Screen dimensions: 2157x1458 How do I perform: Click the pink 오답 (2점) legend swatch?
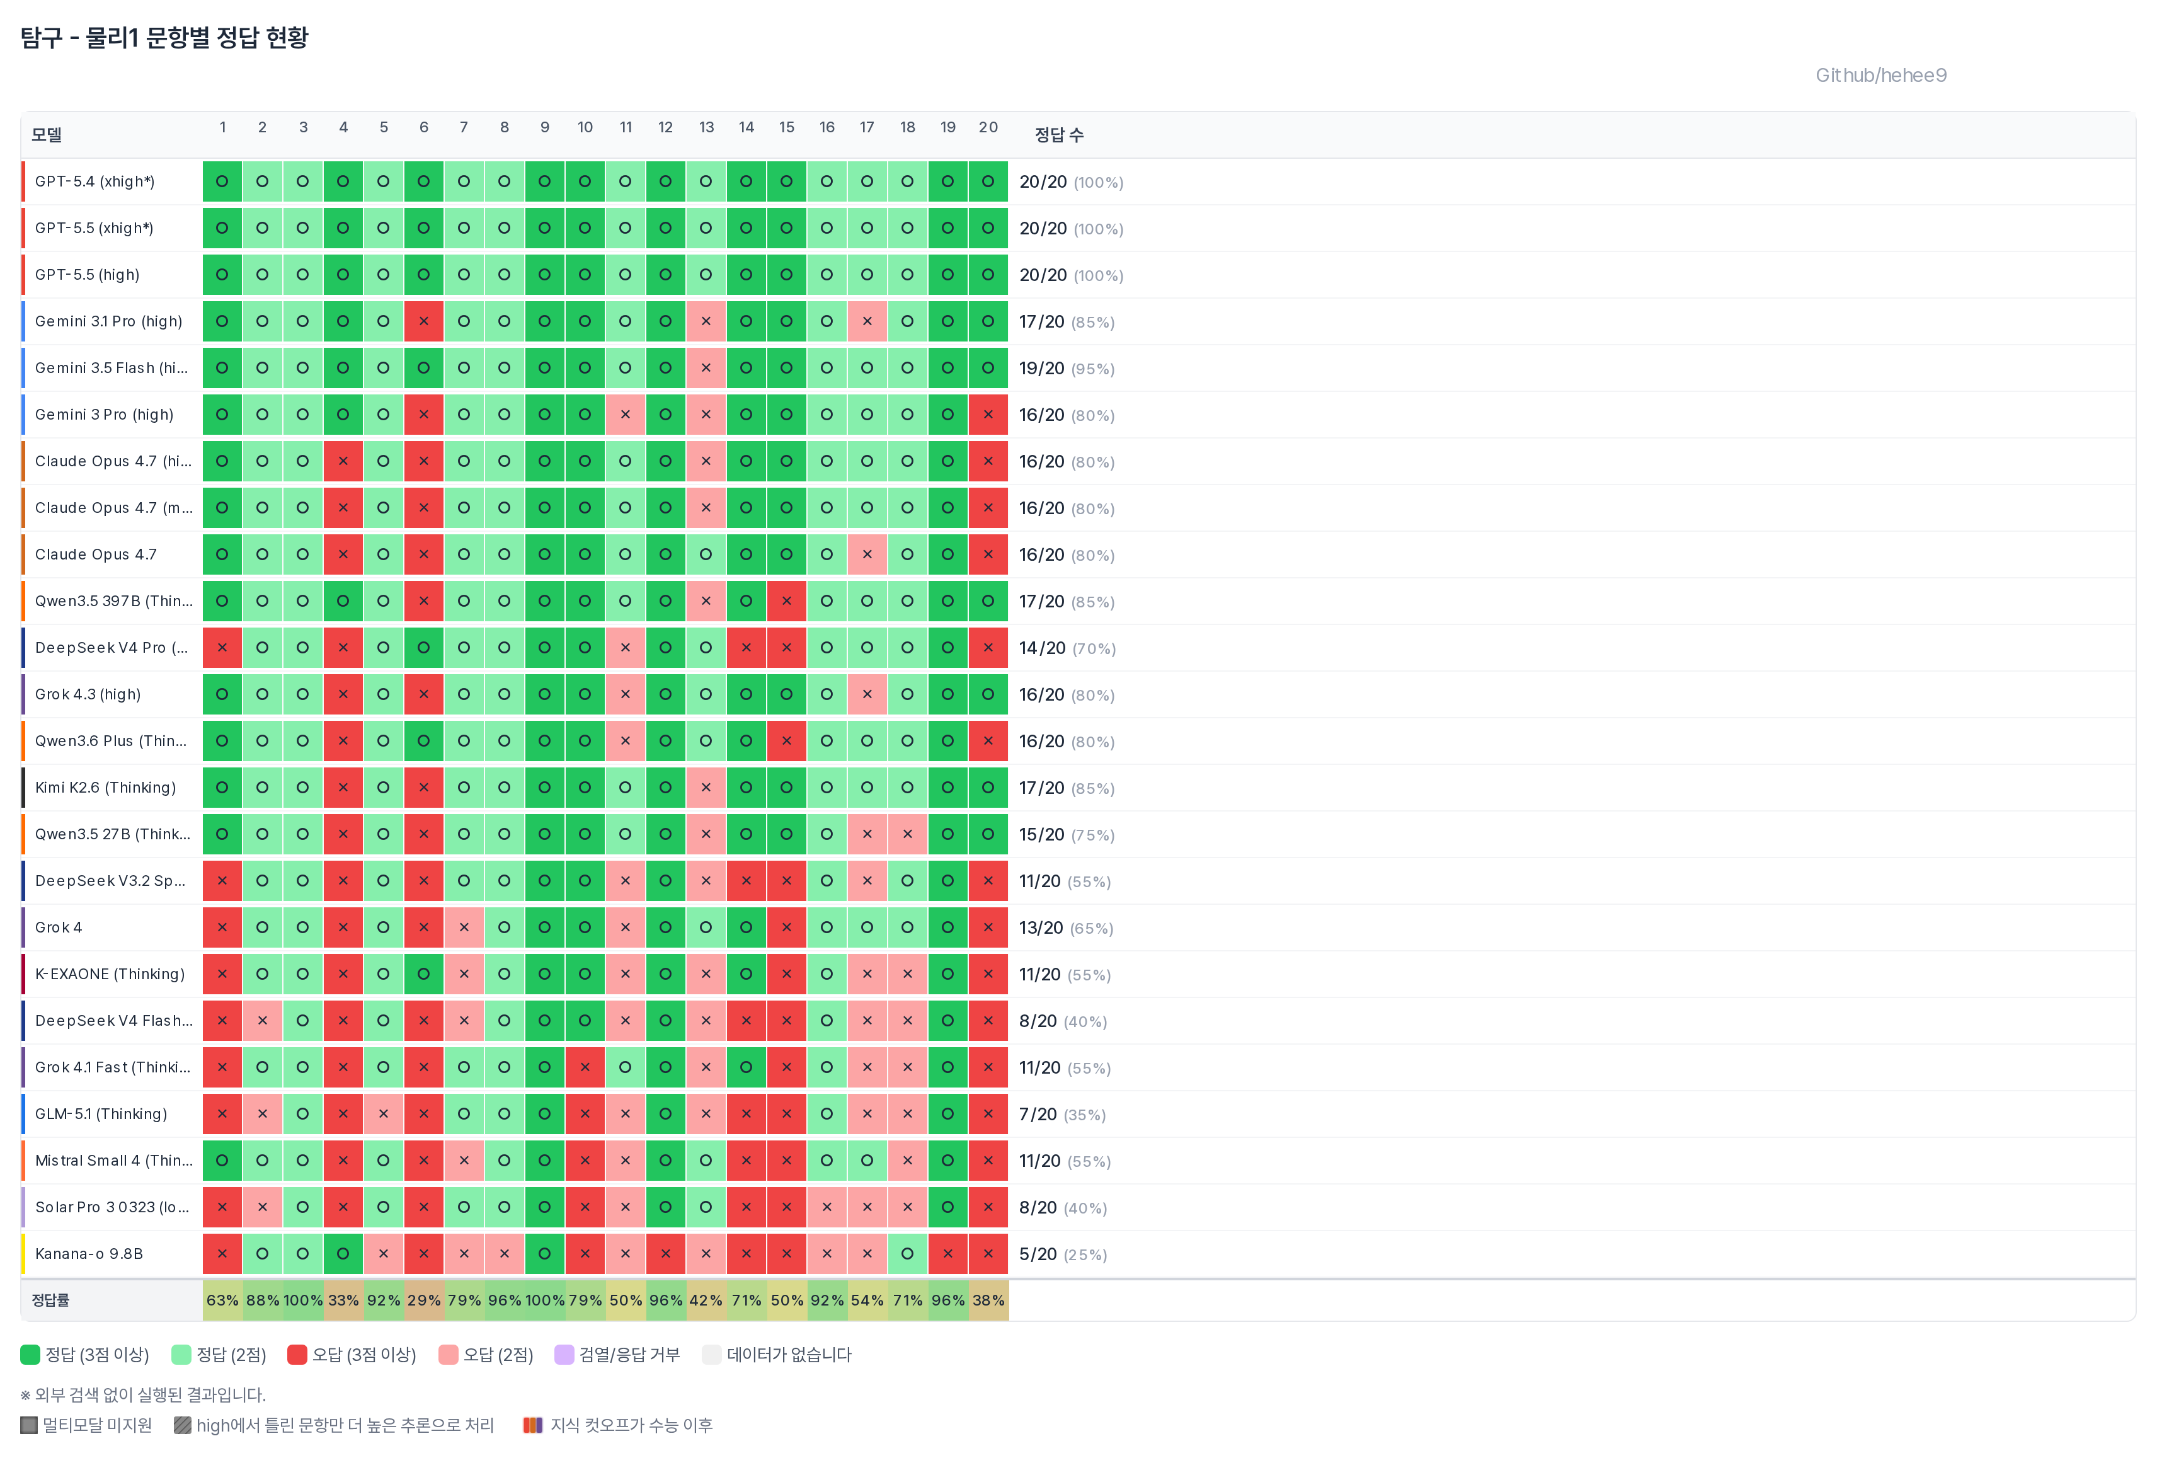tap(449, 1354)
